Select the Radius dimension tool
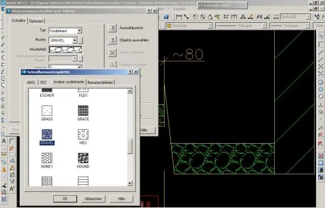Screen dimensions: 325x208 point(195,17)
